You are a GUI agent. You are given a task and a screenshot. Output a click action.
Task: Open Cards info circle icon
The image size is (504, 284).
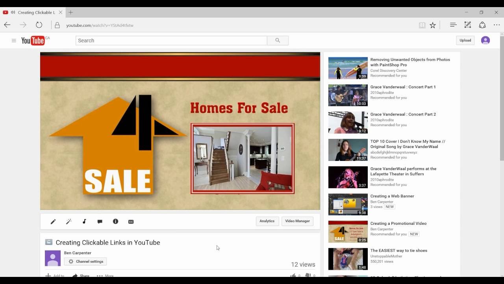click(x=115, y=222)
